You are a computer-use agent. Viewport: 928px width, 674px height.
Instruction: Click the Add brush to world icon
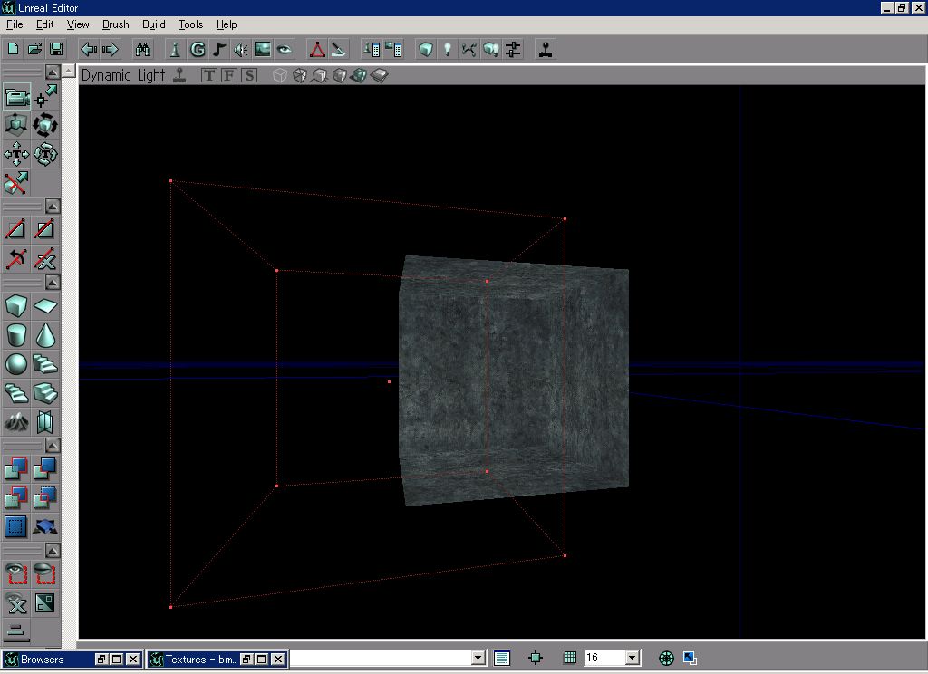click(16, 469)
